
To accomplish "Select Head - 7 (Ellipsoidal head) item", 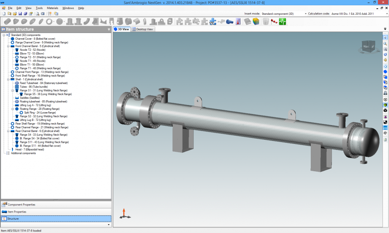I will tap(29, 149).
